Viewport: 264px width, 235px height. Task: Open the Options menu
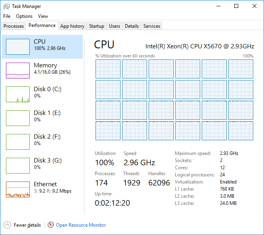coord(24,16)
